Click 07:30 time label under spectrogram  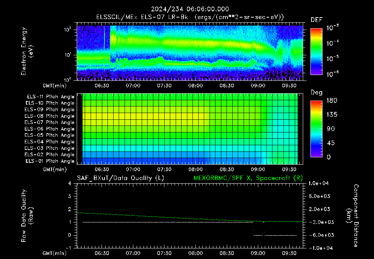[x=164, y=86]
